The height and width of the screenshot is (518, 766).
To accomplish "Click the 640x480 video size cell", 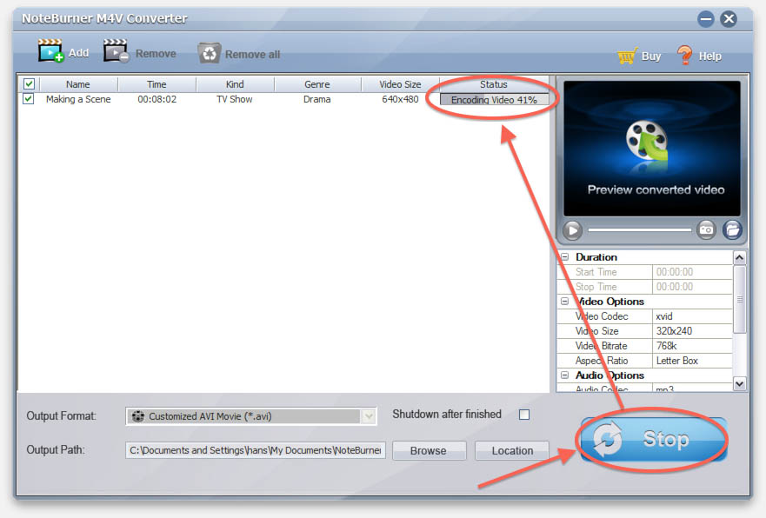I will coord(400,99).
